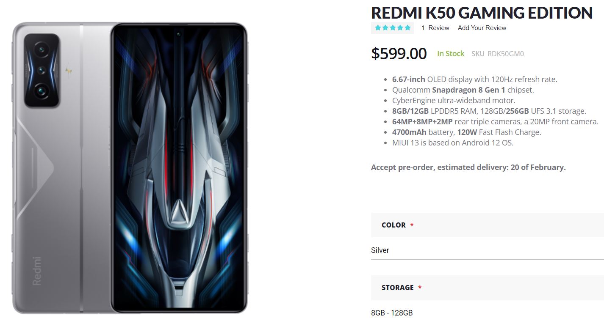Click the REDMI K50 GAMING EDITION title
This screenshot has width=604, height=318.
pos(482,13)
